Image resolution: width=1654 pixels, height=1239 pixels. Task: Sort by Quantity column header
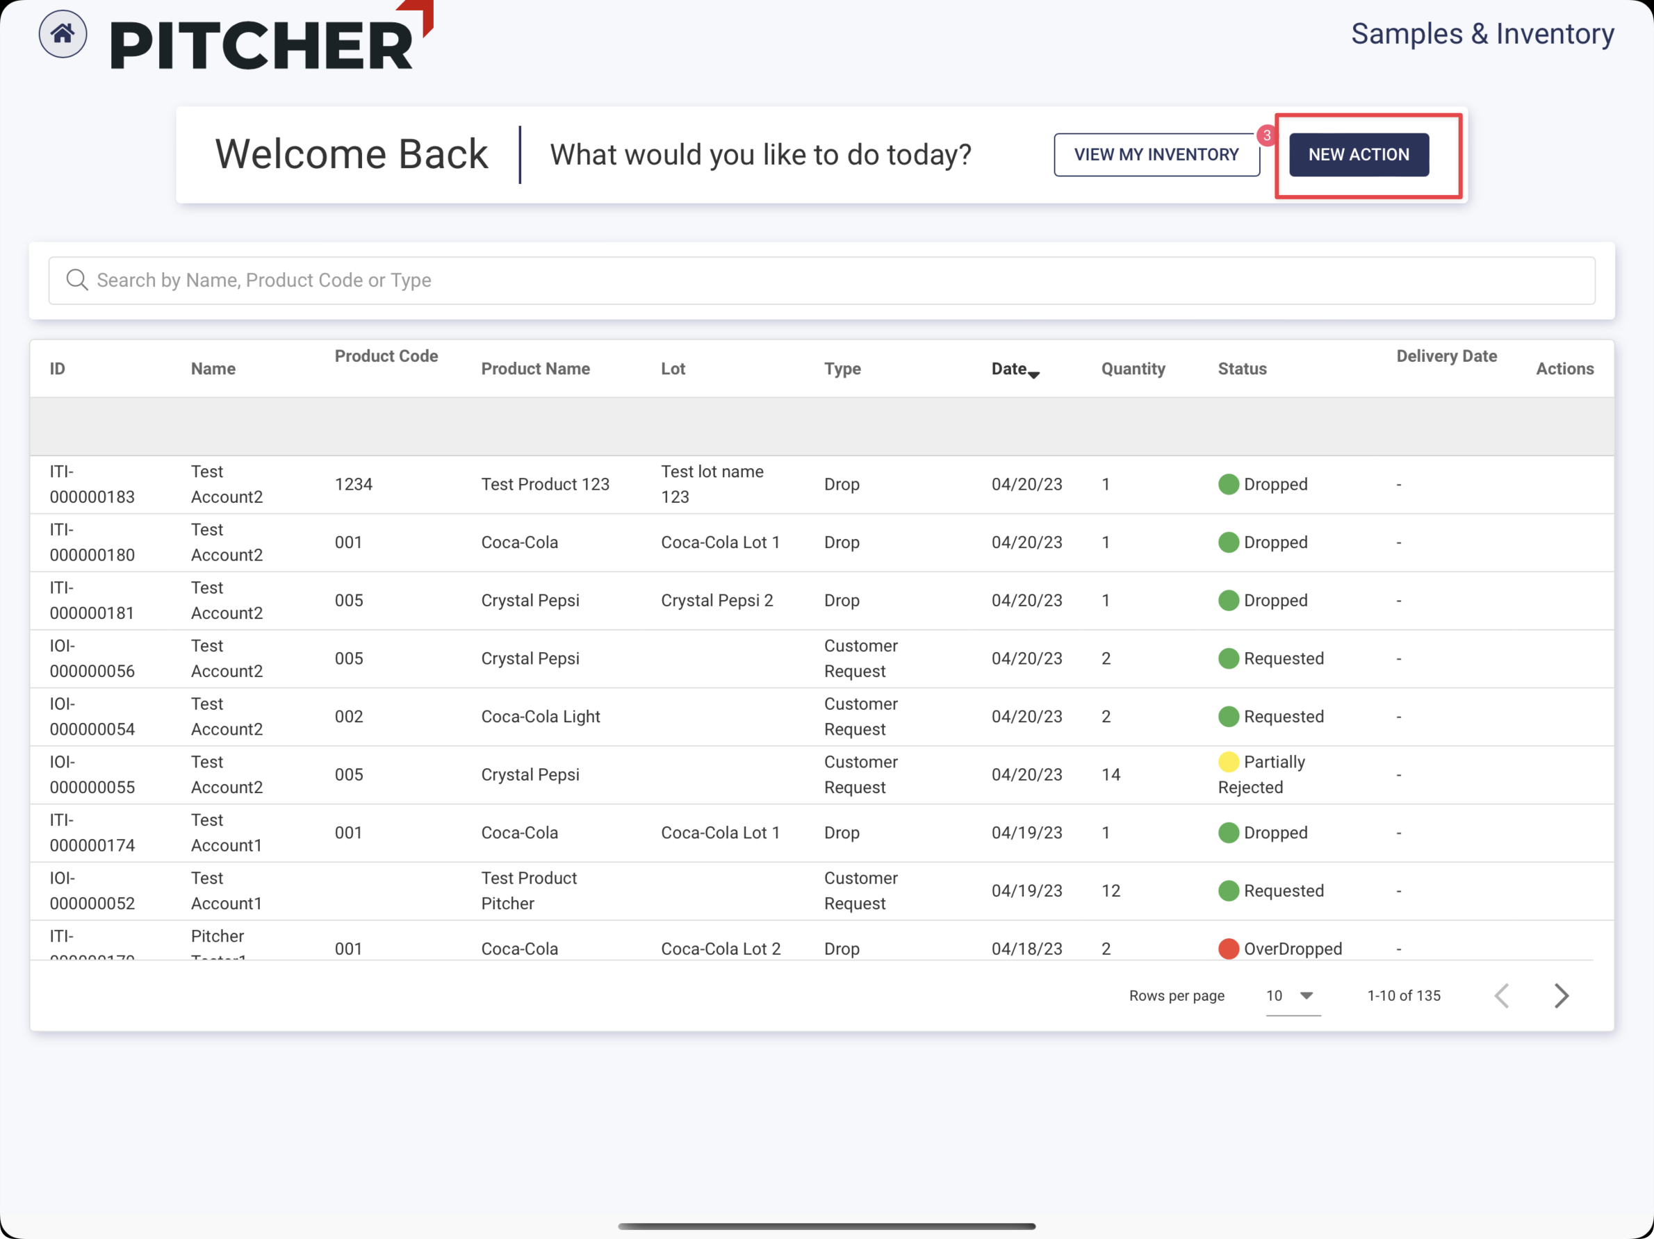coord(1133,368)
